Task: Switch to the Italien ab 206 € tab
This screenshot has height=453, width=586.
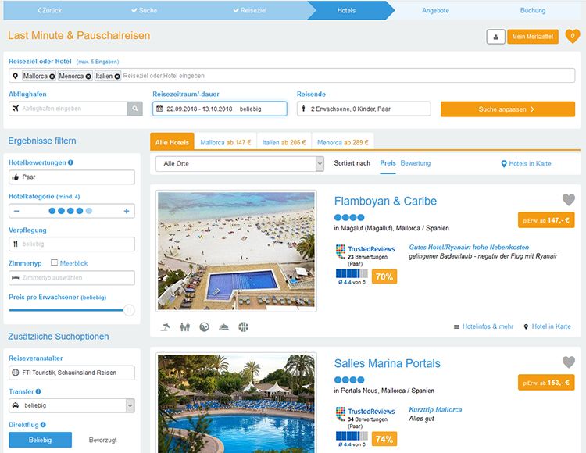Action: [284, 142]
